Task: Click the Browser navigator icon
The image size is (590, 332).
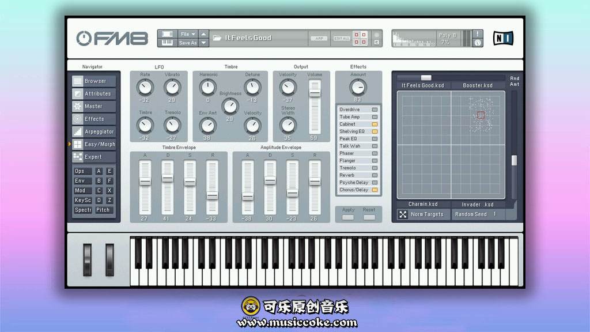Action: (78, 81)
